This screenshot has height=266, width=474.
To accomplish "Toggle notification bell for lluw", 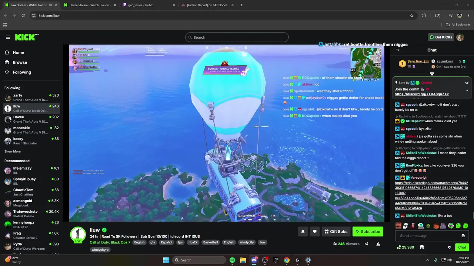I will pyautogui.click(x=303, y=232).
